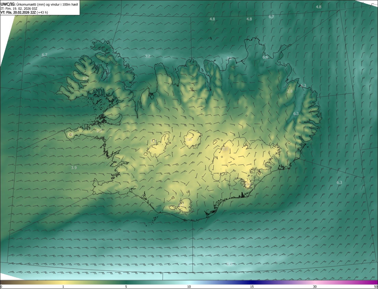Click the 5 mm color scale label
Screen dimensions: 378x289
126,287
